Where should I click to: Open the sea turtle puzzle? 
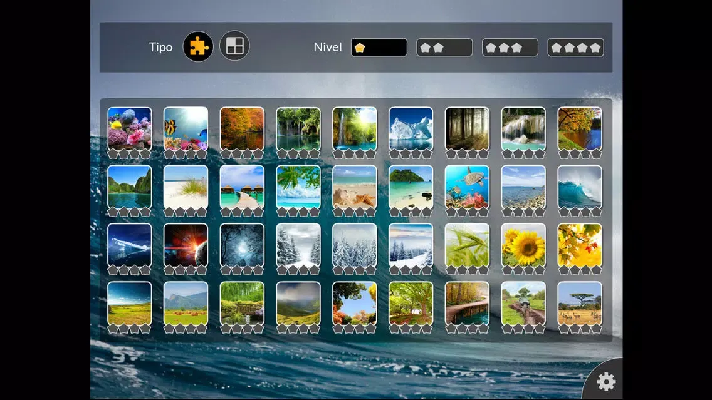(x=468, y=187)
